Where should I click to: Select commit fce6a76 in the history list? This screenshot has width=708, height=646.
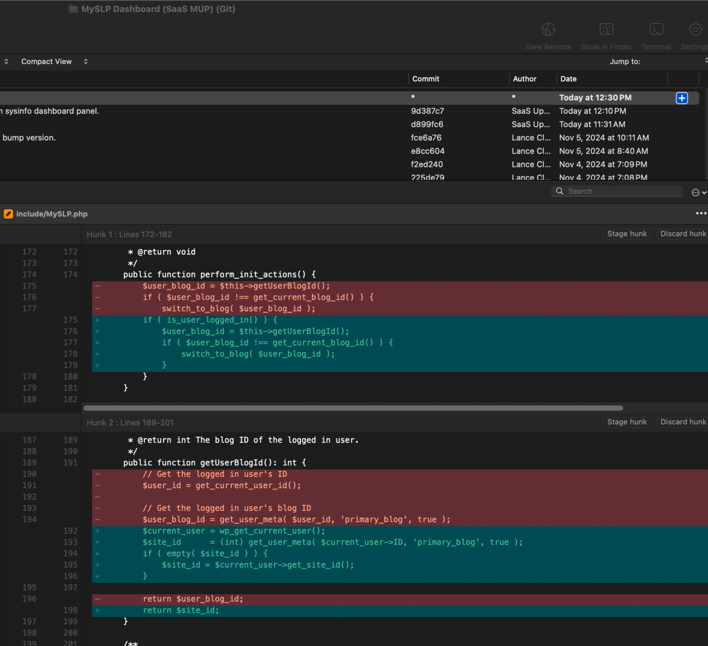tap(426, 137)
